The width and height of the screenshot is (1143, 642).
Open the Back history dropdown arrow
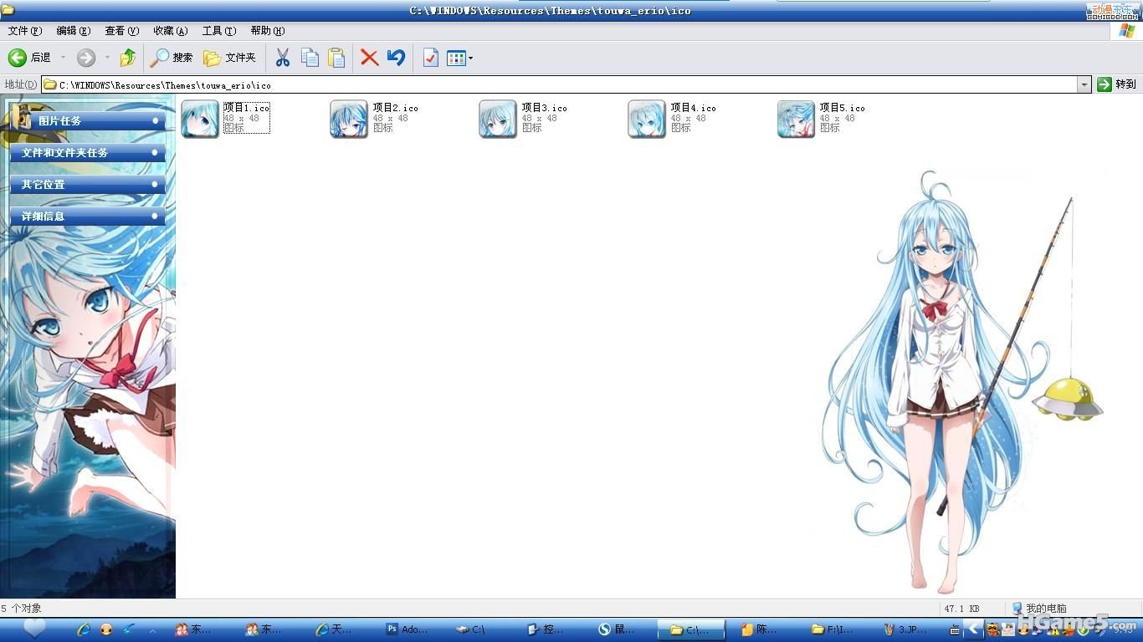[x=63, y=58]
